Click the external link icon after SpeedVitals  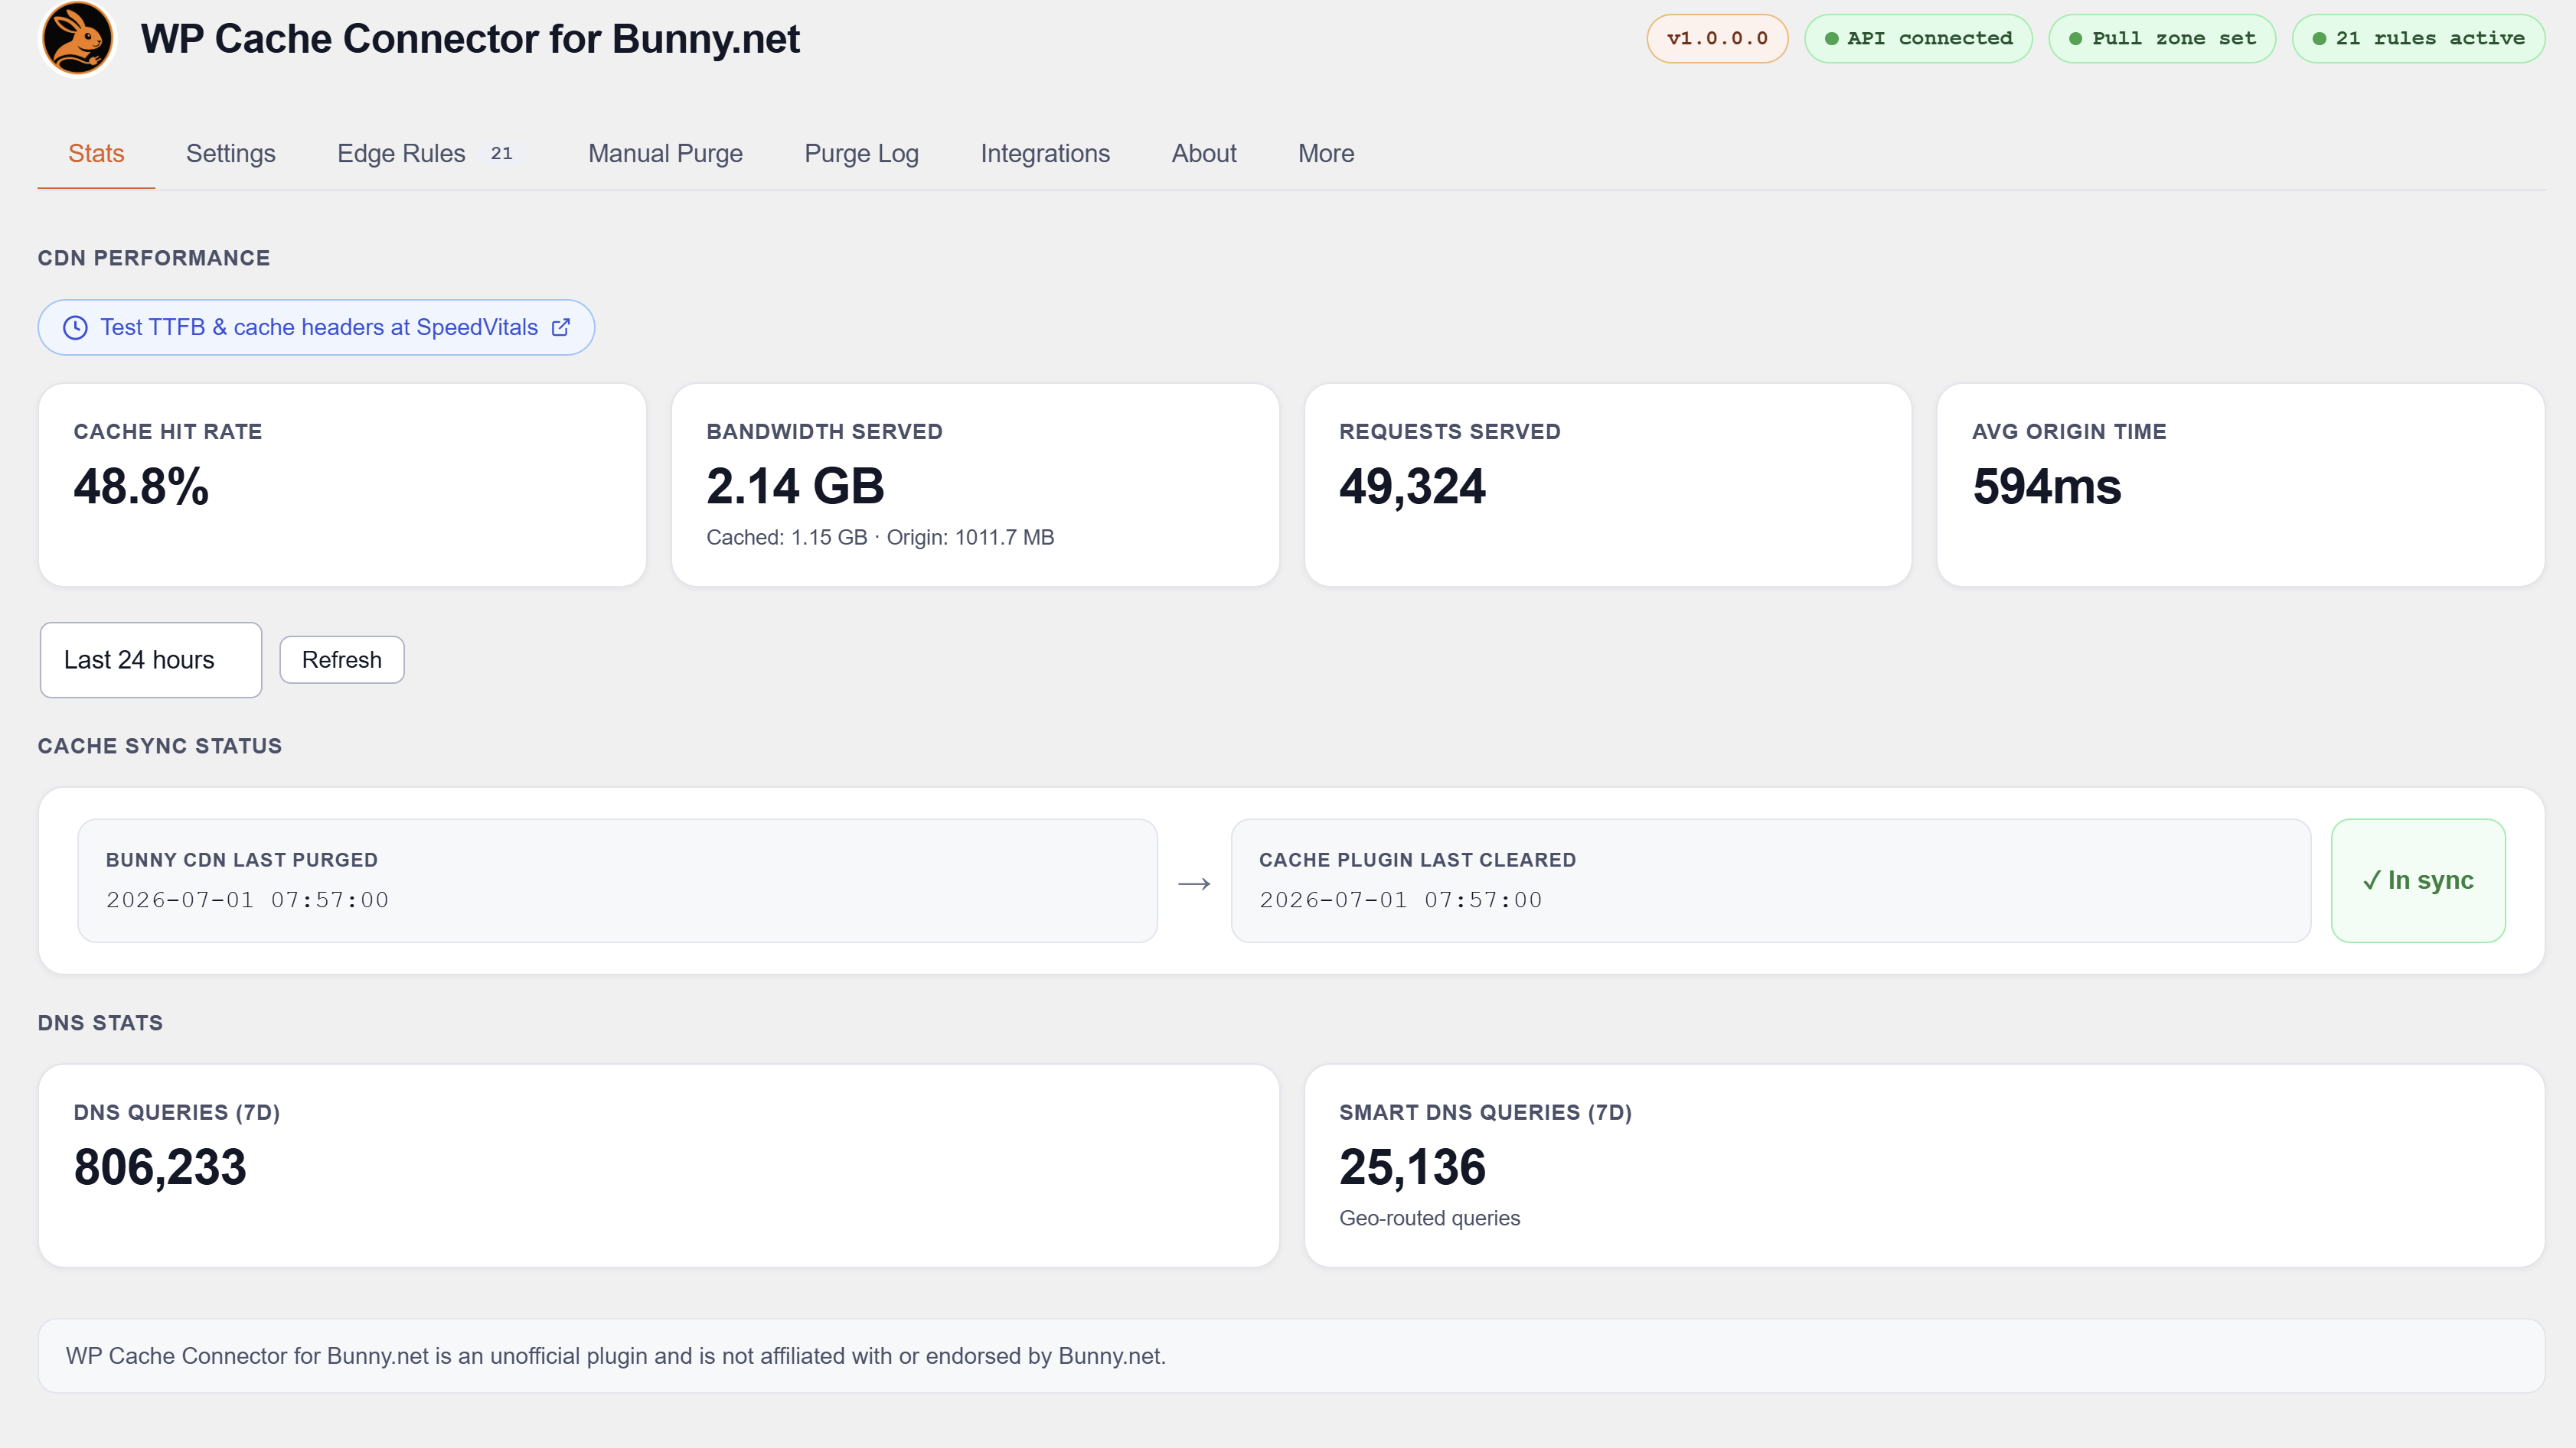[561, 327]
